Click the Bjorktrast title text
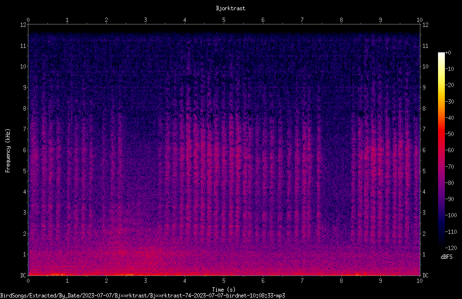This screenshot has height=299, width=462. 231,8
